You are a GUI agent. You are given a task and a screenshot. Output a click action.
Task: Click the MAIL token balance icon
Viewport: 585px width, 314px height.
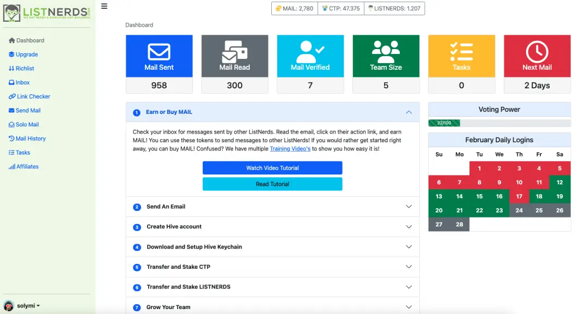(x=278, y=8)
